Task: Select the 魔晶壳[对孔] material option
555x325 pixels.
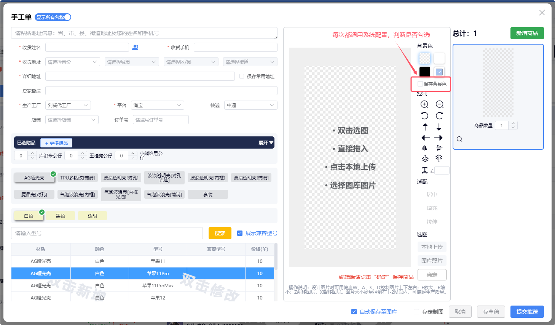Action: 34,194
